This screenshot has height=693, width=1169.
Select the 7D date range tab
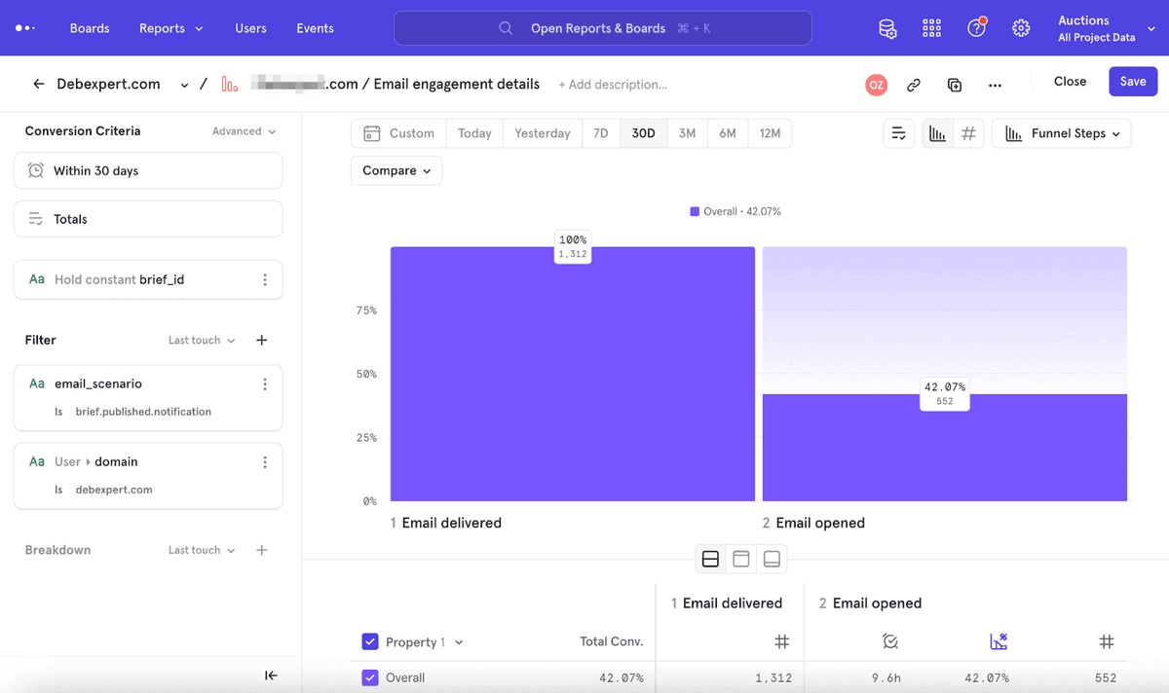click(x=601, y=133)
